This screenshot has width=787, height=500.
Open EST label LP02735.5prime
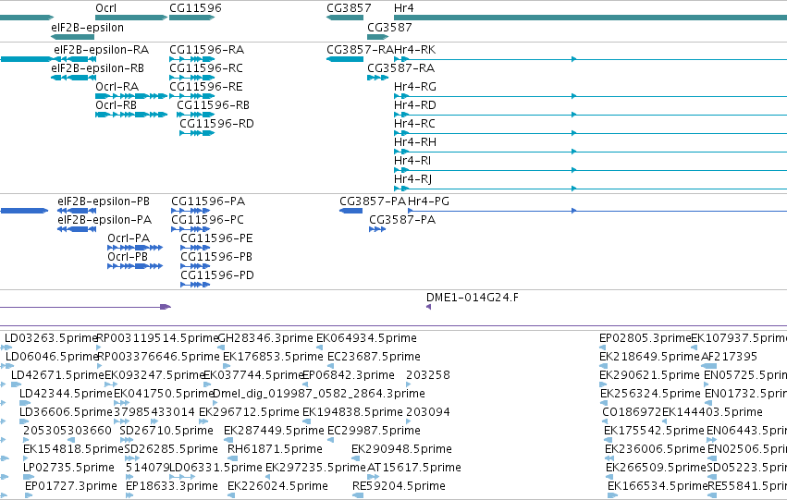[68, 469]
